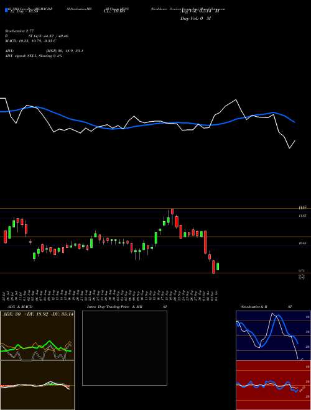The width and height of the screenshot is (311, 410).
Task: Click the tall red candlestick before the drop's end
Action: (x=205, y=242)
